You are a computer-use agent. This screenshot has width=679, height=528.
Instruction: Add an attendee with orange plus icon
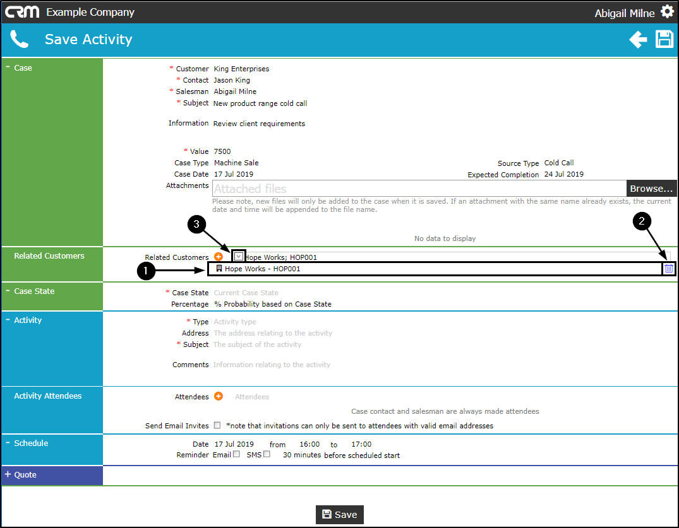click(x=219, y=396)
